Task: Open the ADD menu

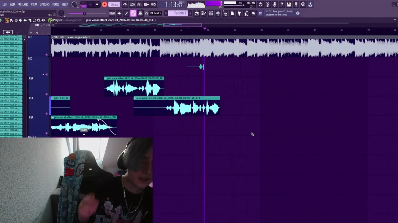Action: click(x=12, y=4)
